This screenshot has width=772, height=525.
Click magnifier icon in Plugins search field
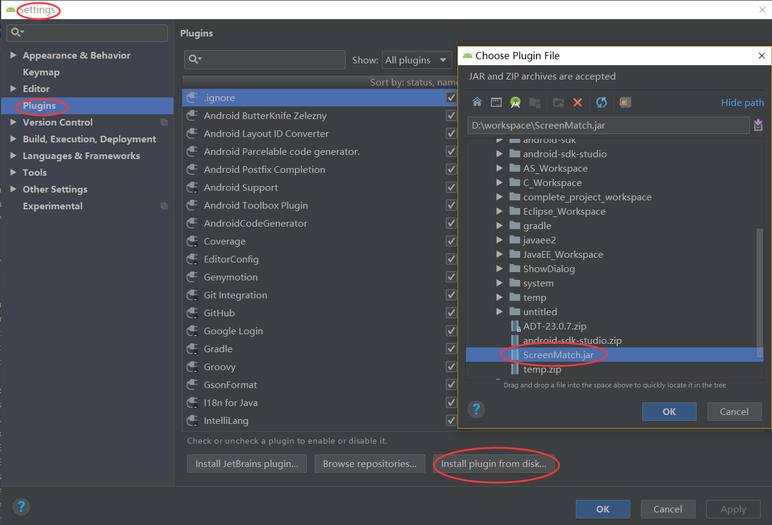pos(195,59)
